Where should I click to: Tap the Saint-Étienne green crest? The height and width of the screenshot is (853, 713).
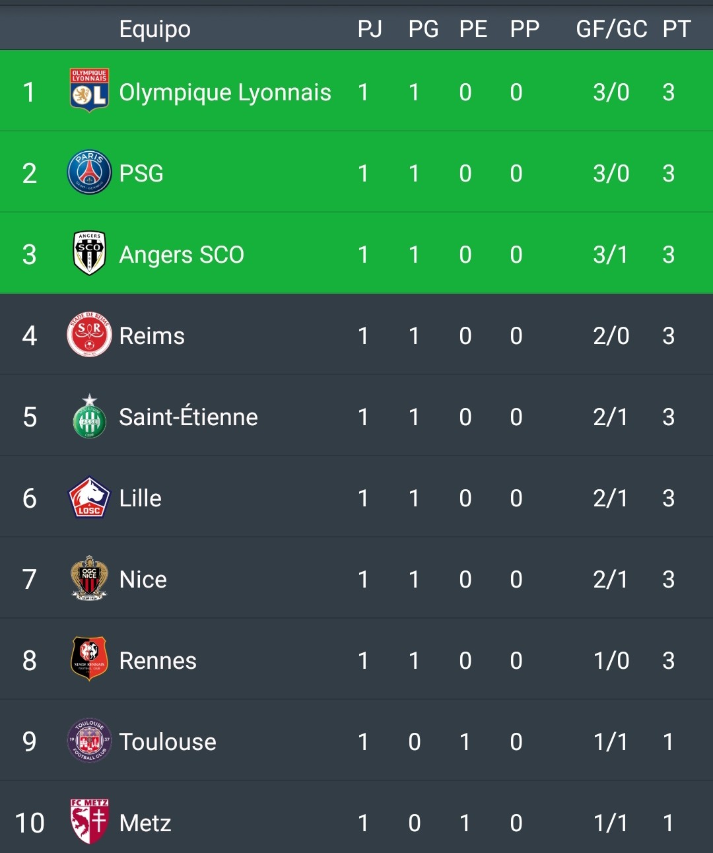point(89,416)
